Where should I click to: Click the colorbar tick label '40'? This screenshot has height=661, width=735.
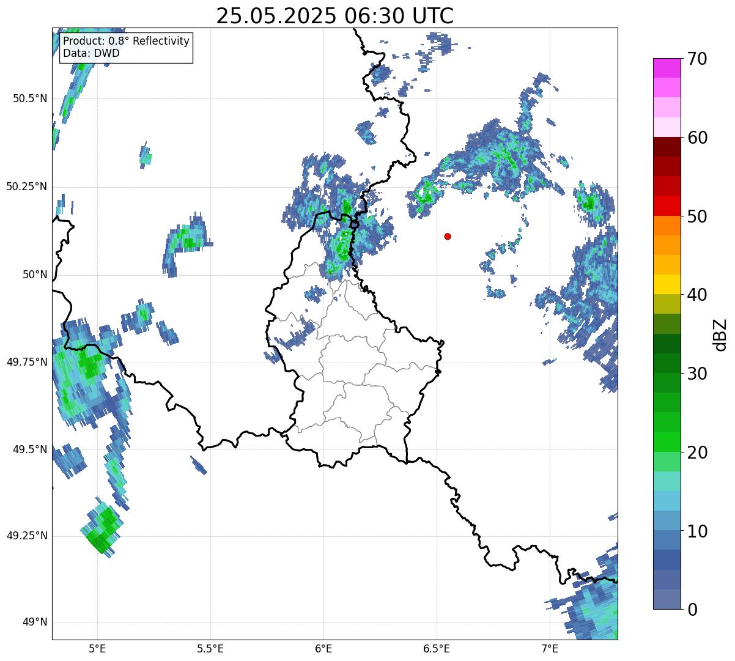[x=698, y=295]
